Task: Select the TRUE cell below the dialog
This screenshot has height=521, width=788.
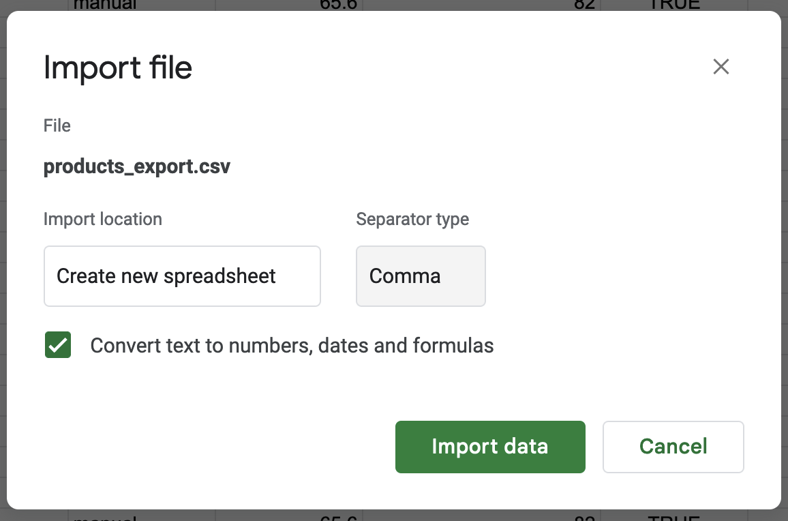Action: click(x=674, y=517)
